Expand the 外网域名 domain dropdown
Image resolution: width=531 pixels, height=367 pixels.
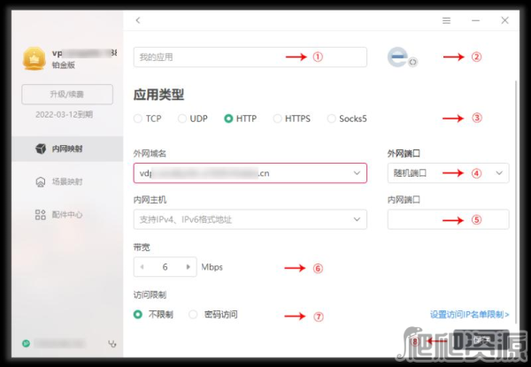[357, 173]
